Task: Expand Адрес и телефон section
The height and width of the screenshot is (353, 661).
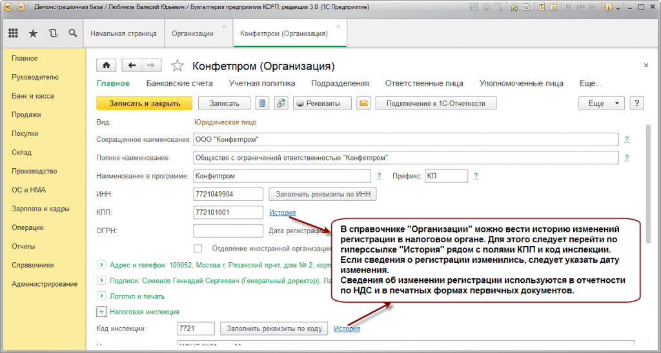Action: coord(101,264)
